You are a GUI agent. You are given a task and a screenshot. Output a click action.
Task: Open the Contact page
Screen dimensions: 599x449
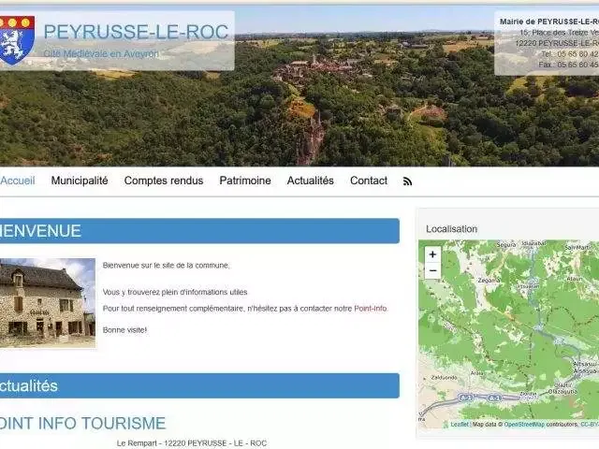point(369,181)
